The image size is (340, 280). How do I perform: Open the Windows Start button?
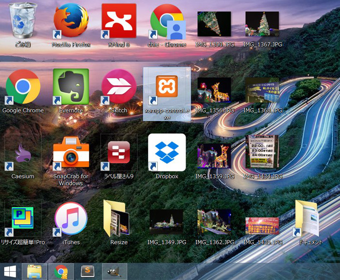[x=10, y=271]
